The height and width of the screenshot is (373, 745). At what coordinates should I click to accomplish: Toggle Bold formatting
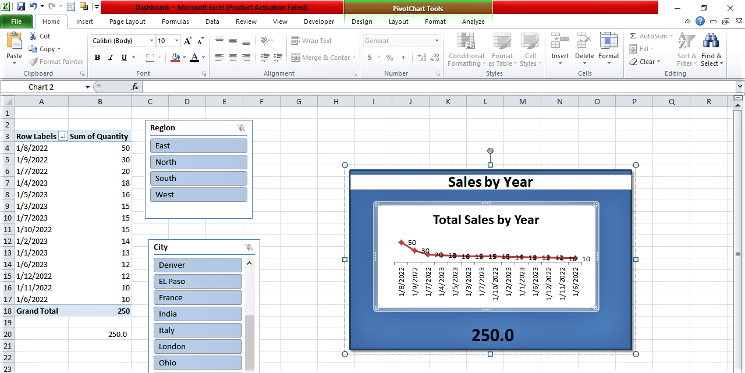[97, 58]
